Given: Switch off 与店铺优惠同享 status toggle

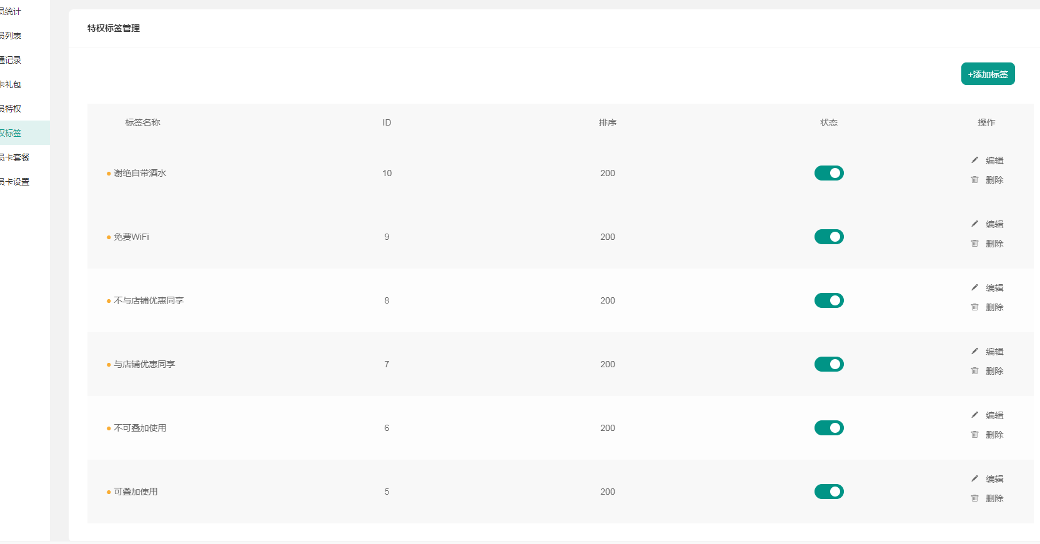Looking at the screenshot, I should pos(829,364).
